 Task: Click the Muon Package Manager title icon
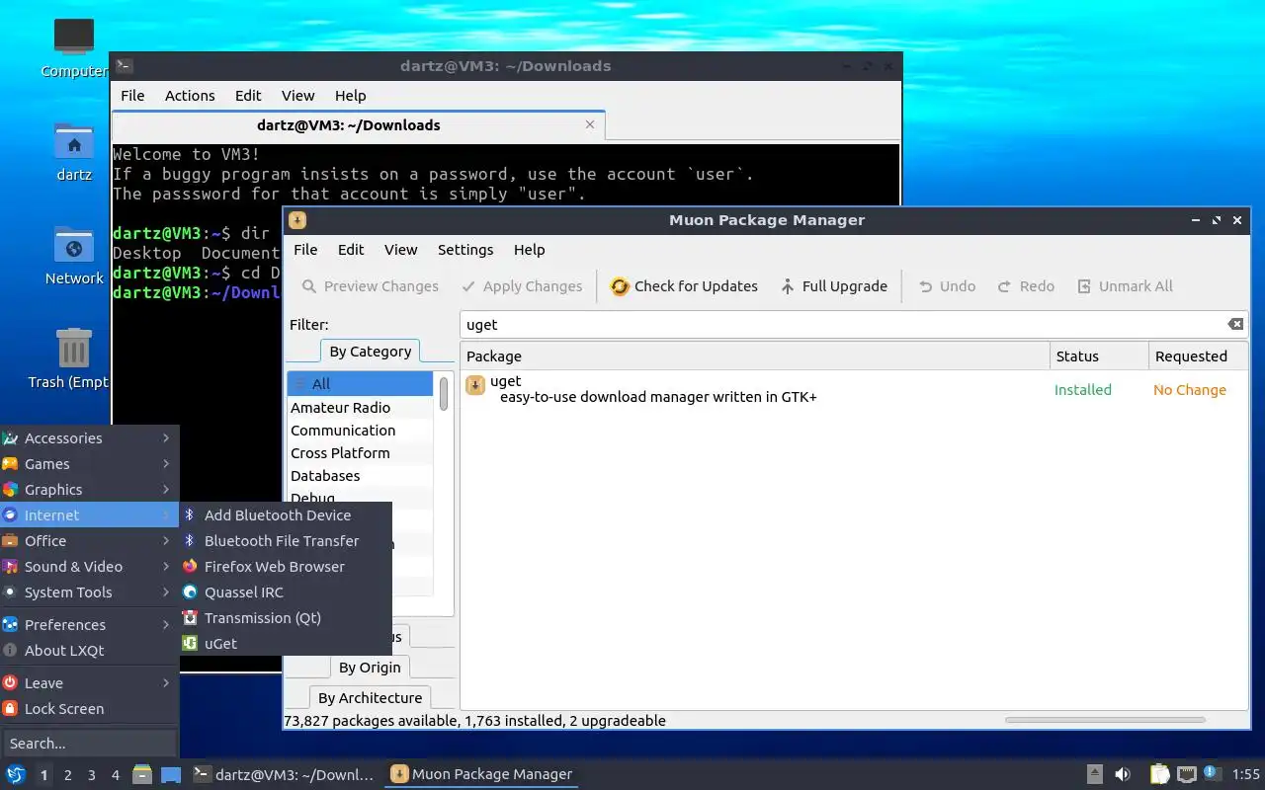[x=297, y=220]
